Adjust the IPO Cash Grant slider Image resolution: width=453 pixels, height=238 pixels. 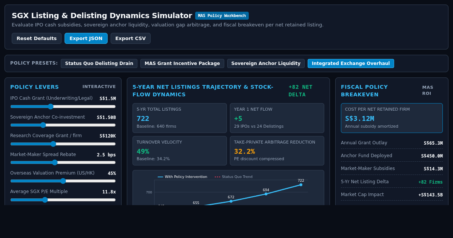pyautogui.click(x=63, y=107)
